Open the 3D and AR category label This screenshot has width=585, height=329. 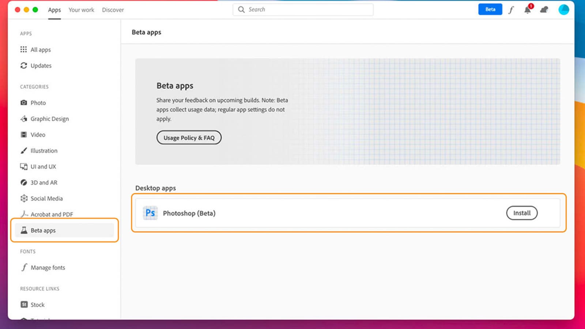44,182
